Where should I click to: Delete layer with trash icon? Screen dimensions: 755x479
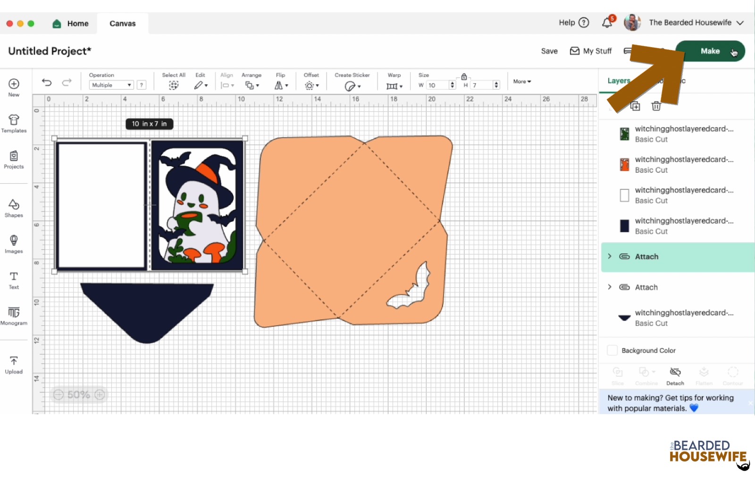[656, 106]
